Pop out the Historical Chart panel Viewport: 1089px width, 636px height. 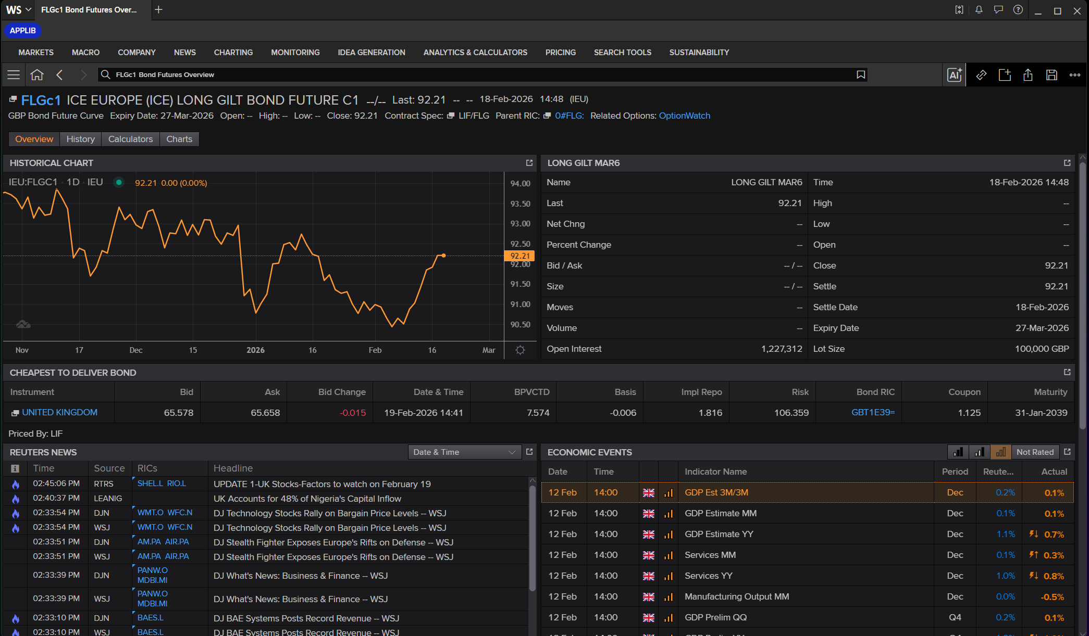coord(529,163)
